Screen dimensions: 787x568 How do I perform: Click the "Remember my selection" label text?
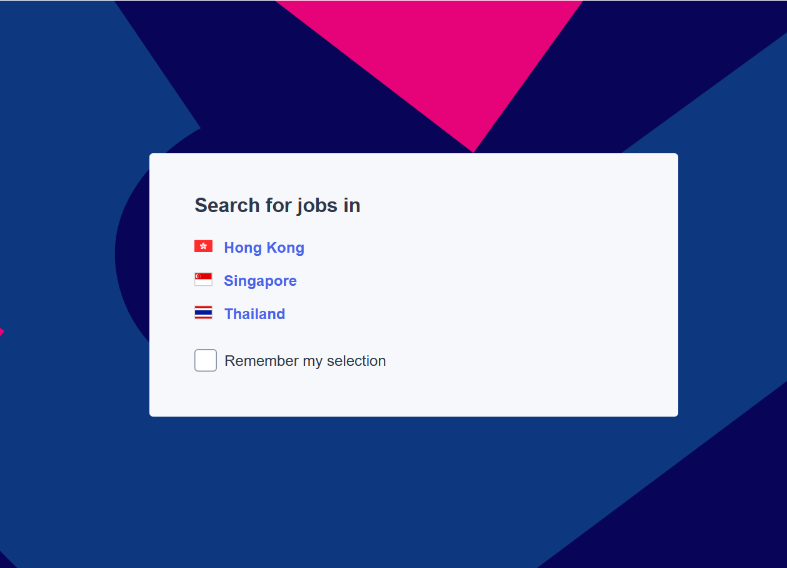click(305, 361)
